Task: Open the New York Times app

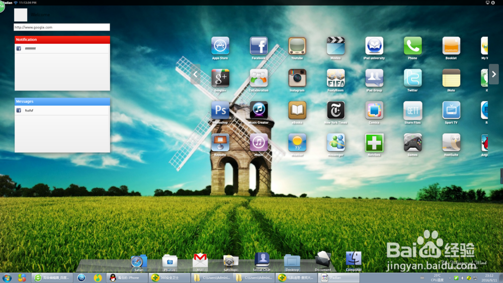Action: [336, 110]
